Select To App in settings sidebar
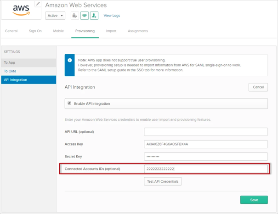 click(28, 62)
